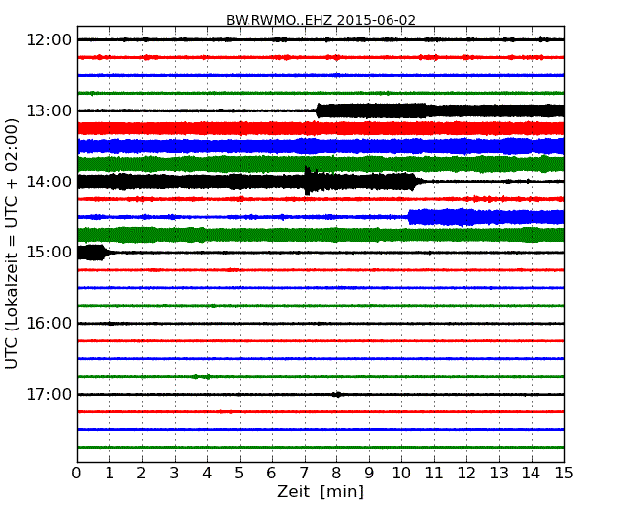Click x-axis tick label 3
641x513 pixels.
[175, 474]
